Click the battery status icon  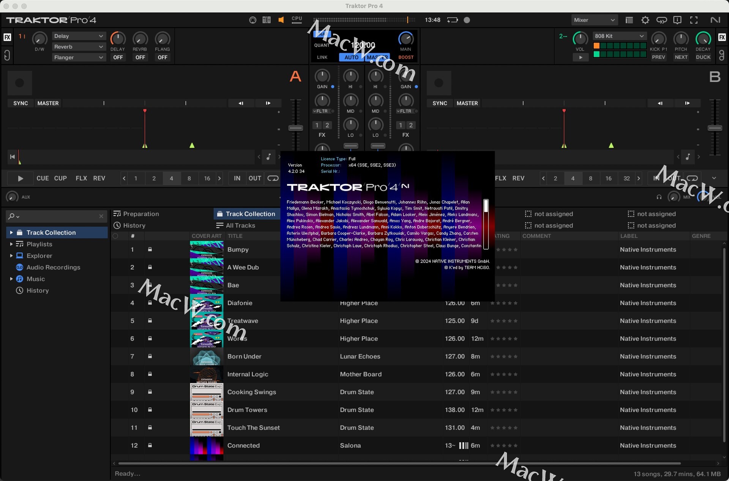452,20
